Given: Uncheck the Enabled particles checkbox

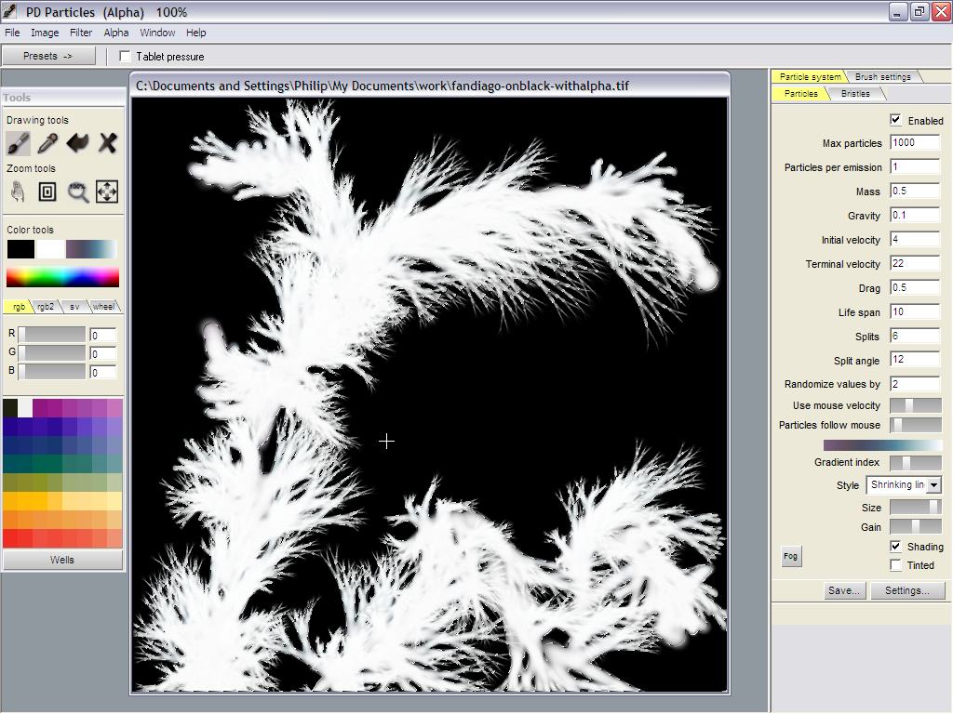Looking at the screenshot, I should (895, 120).
